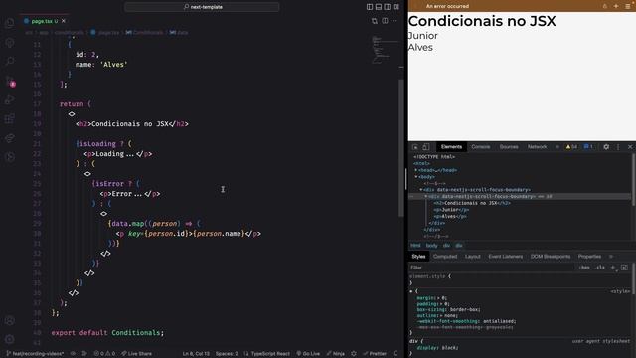The image size is (636, 358).
Task: Click the body crumb in the DOM breadcrumb
Action: pos(431,246)
